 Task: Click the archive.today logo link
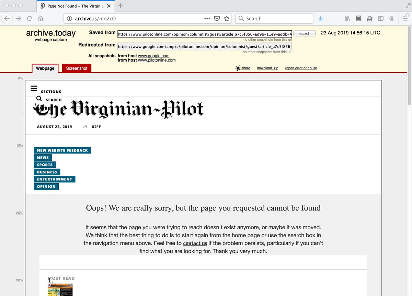[x=51, y=33]
